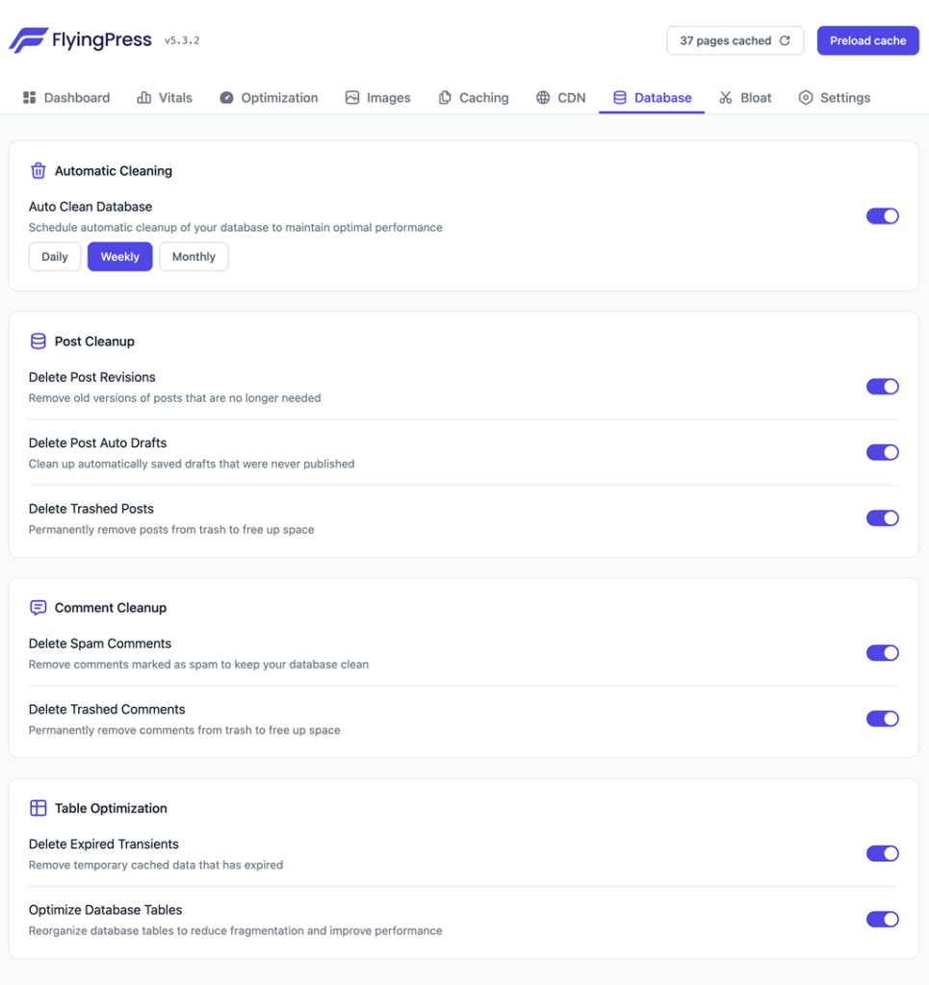Click the Images picture icon

point(351,97)
